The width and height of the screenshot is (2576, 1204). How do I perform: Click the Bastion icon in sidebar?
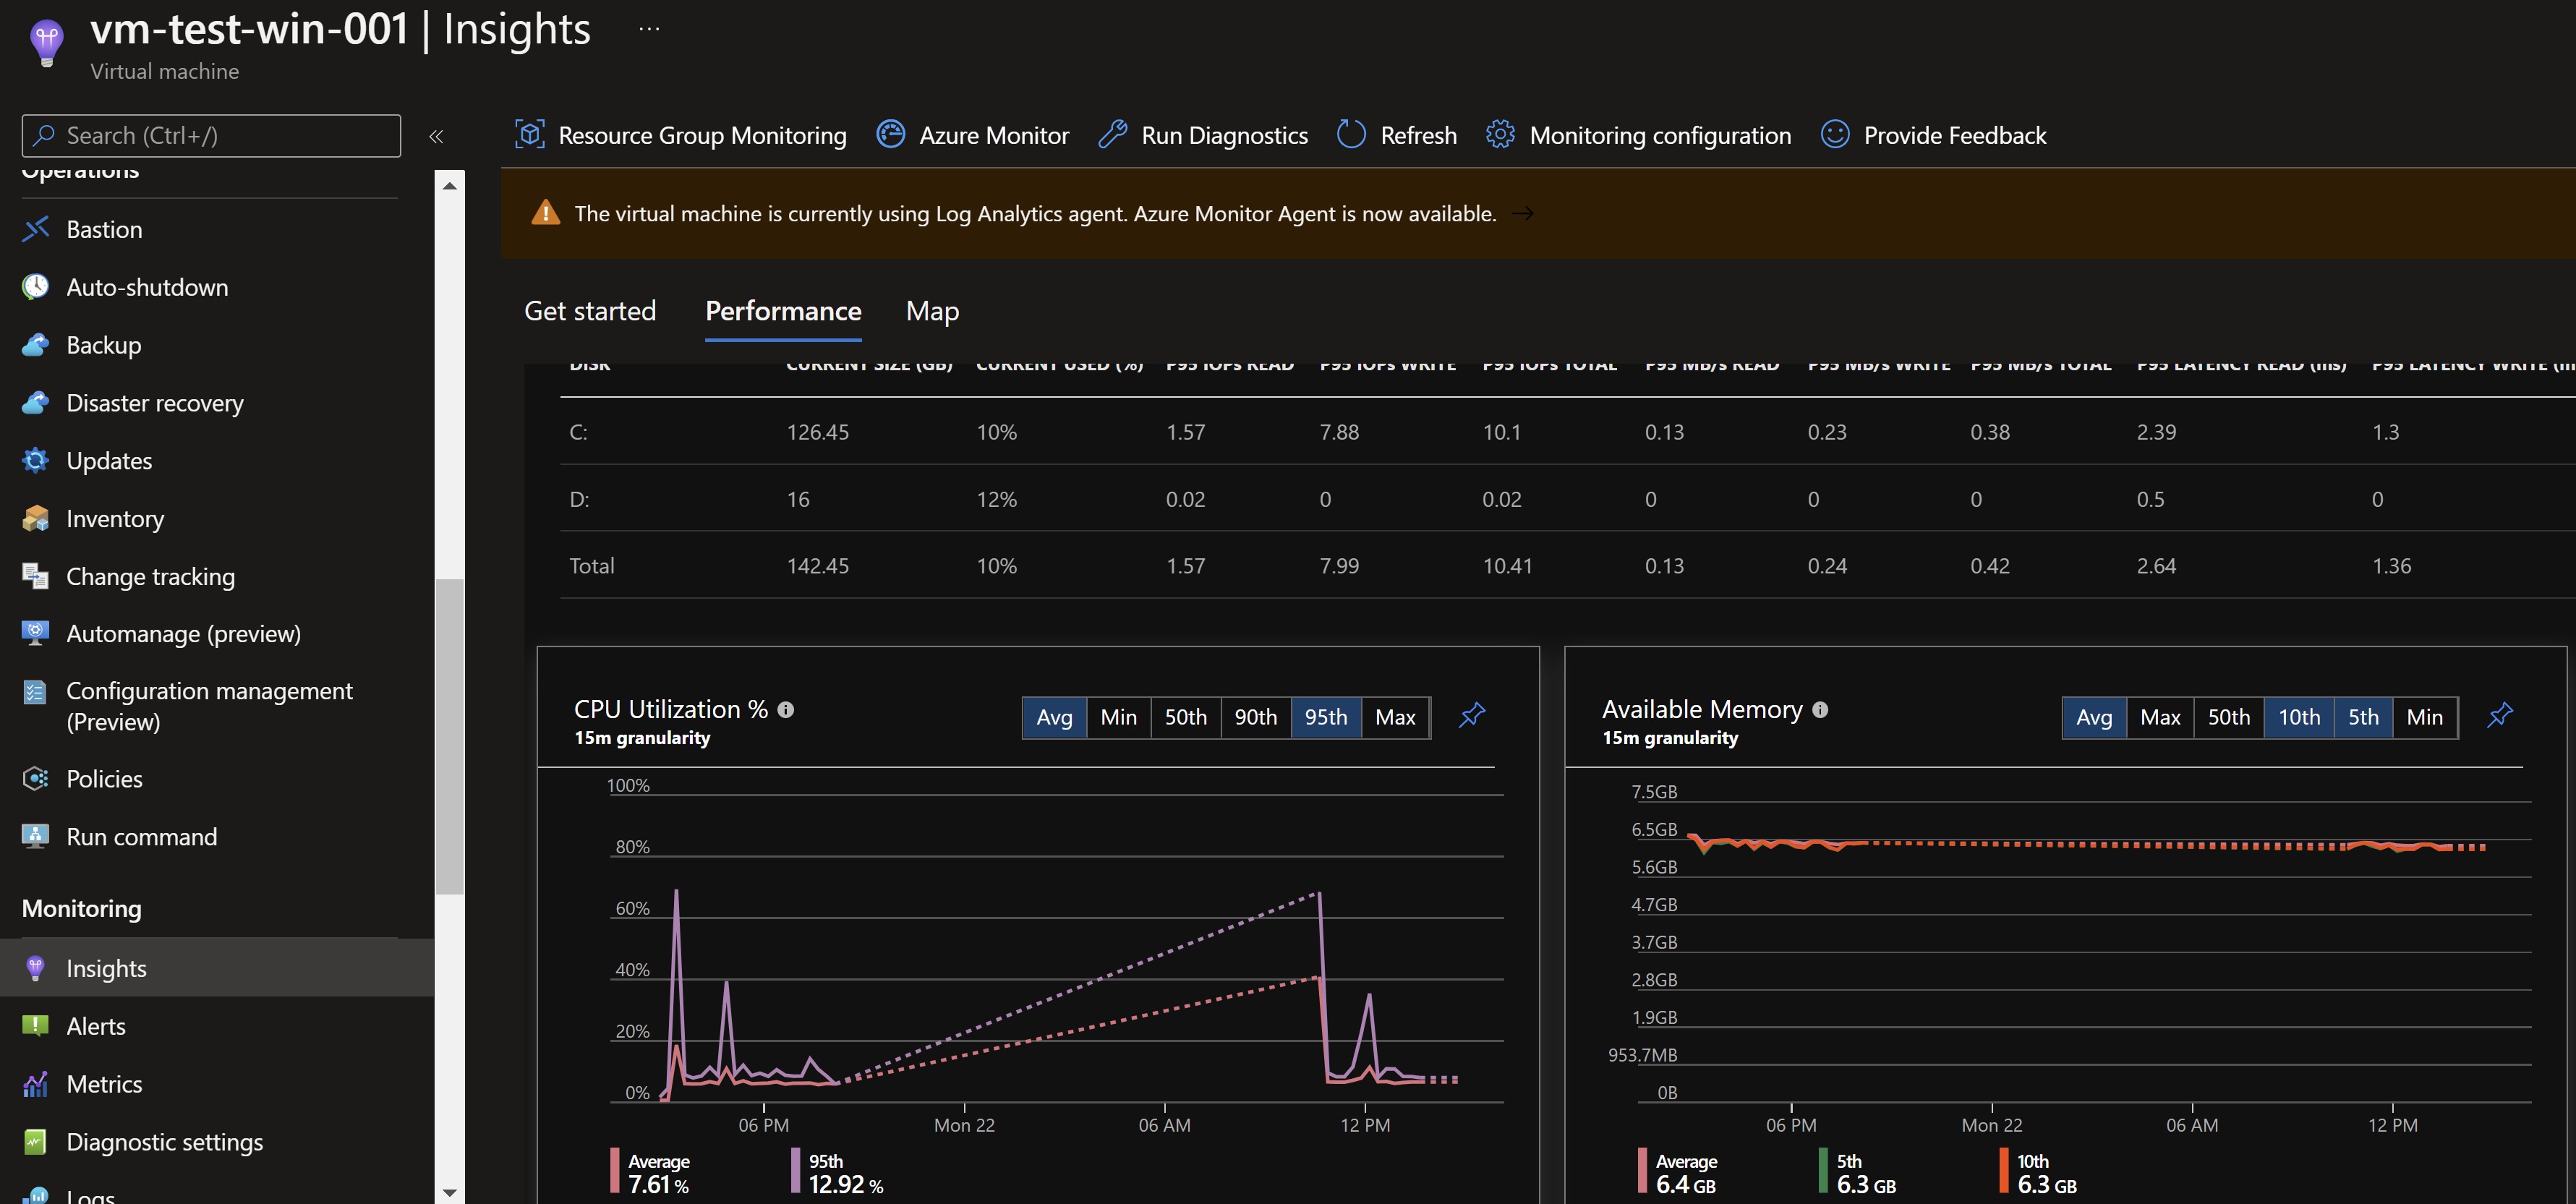35,229
